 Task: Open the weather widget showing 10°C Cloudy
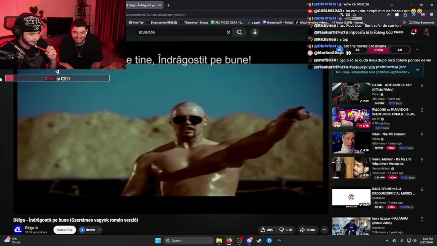click(12, 241)
